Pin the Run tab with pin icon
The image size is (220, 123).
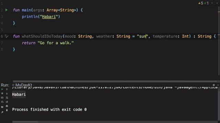pyautogui.click(x=2, y=112)
